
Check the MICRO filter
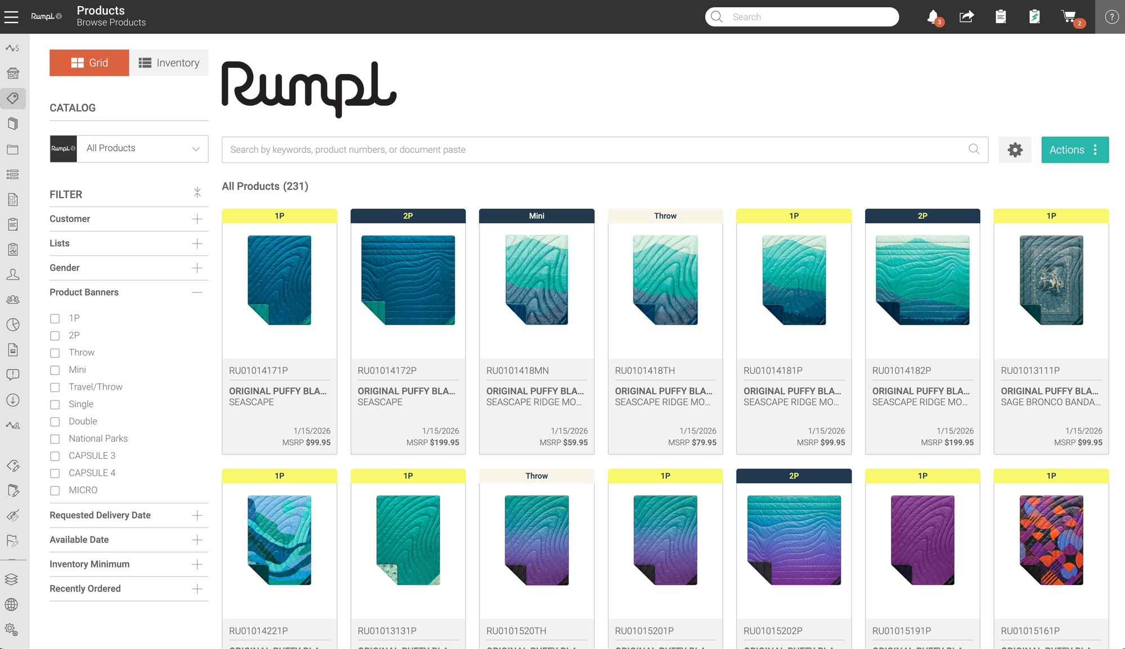pyautogui.click(x=55, y=490)
